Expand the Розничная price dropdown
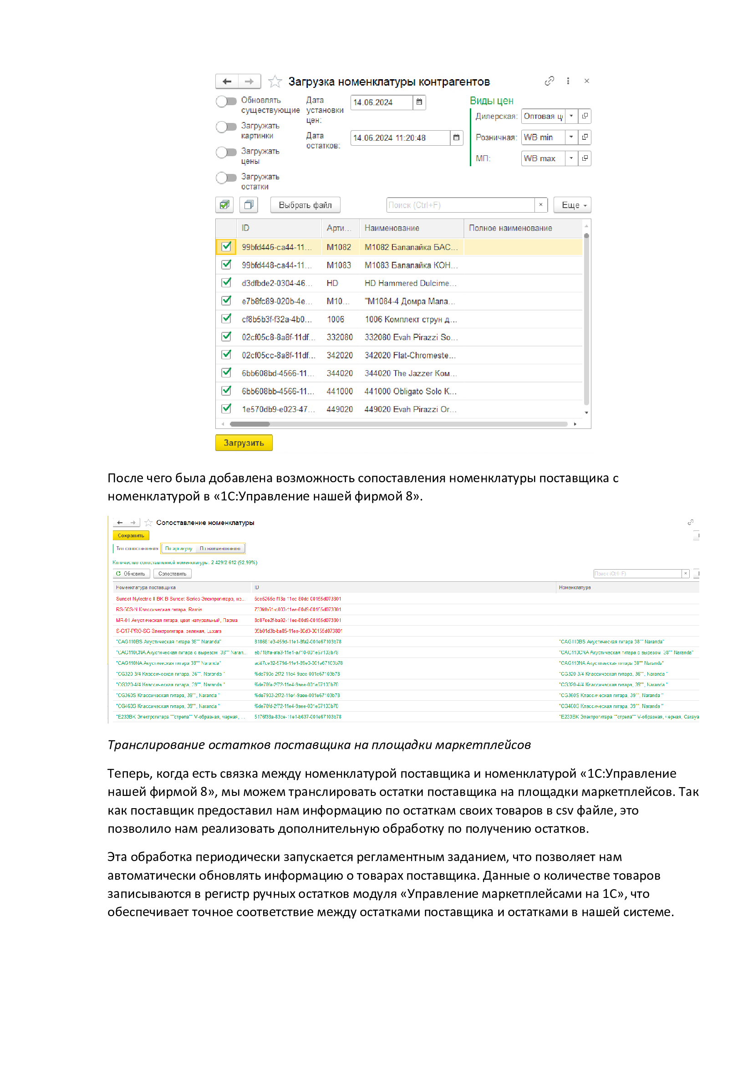753x1065 pixels. (x=571, y=138)
